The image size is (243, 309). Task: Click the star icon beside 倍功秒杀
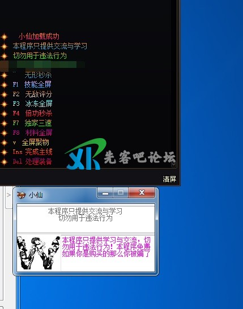tap(4, 114)
